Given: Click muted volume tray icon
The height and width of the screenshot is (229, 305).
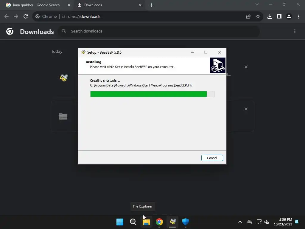Looking at the screenshot, I should [267, 222].
